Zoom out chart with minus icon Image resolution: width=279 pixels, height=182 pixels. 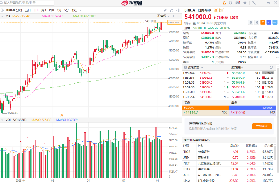pos(179,16)
